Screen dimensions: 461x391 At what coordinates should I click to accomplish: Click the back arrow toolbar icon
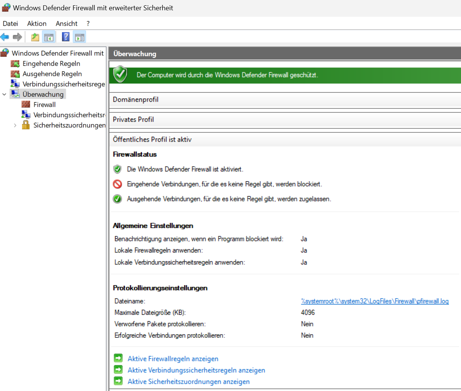point(5,37)
